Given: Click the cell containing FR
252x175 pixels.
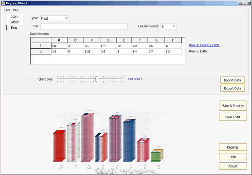Looking at the screenshot, I should [x=108, y=46].
